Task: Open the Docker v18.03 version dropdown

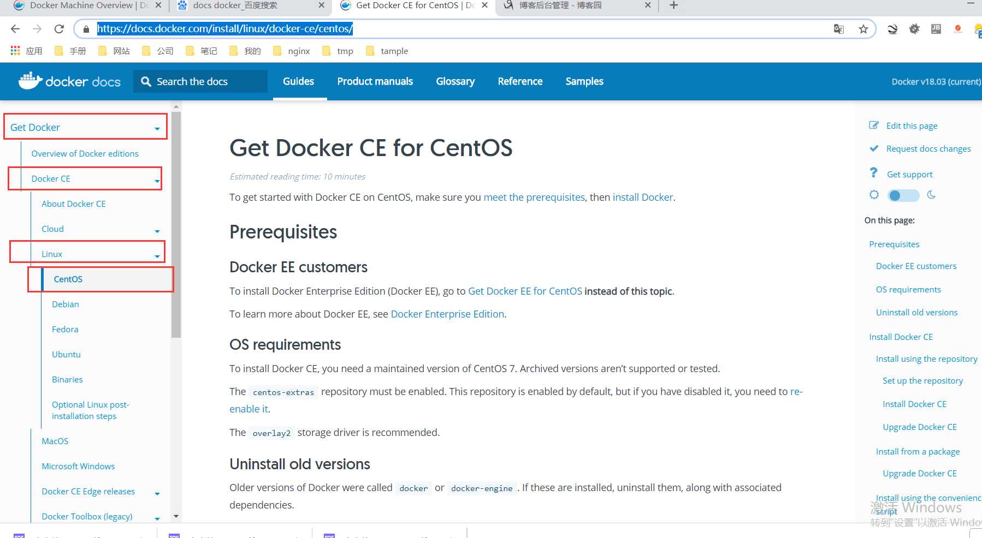Action: pos(936,82)
